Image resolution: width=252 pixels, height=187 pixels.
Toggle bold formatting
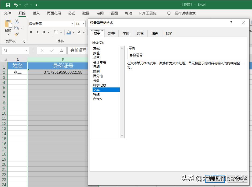(x=31, y=32)
